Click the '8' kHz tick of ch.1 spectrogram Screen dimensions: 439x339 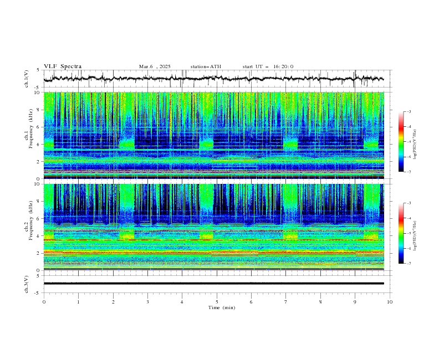[39, 110]
